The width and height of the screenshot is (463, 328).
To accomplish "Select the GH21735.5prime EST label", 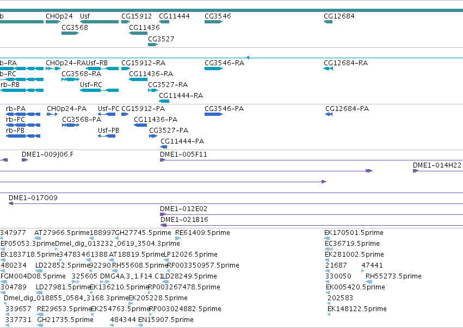I will point(65,320).
